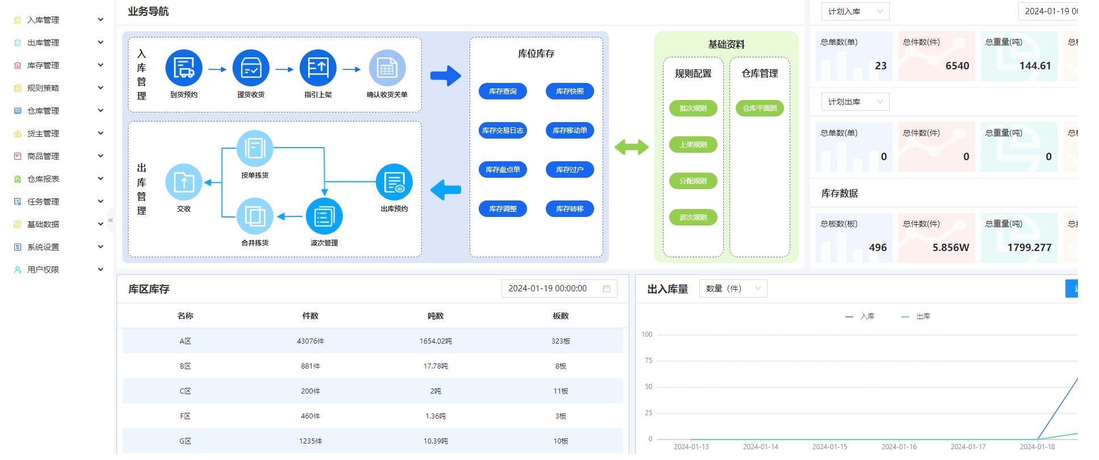Viewport: 1099px width, 460px height.
Task: Expand the 规则策略 menu chevron
Action: [101, 87]
